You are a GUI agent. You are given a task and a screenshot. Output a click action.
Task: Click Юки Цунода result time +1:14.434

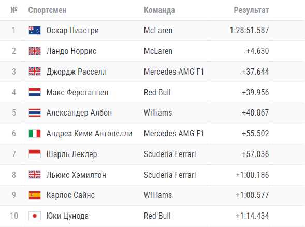[x=252, y=216]
